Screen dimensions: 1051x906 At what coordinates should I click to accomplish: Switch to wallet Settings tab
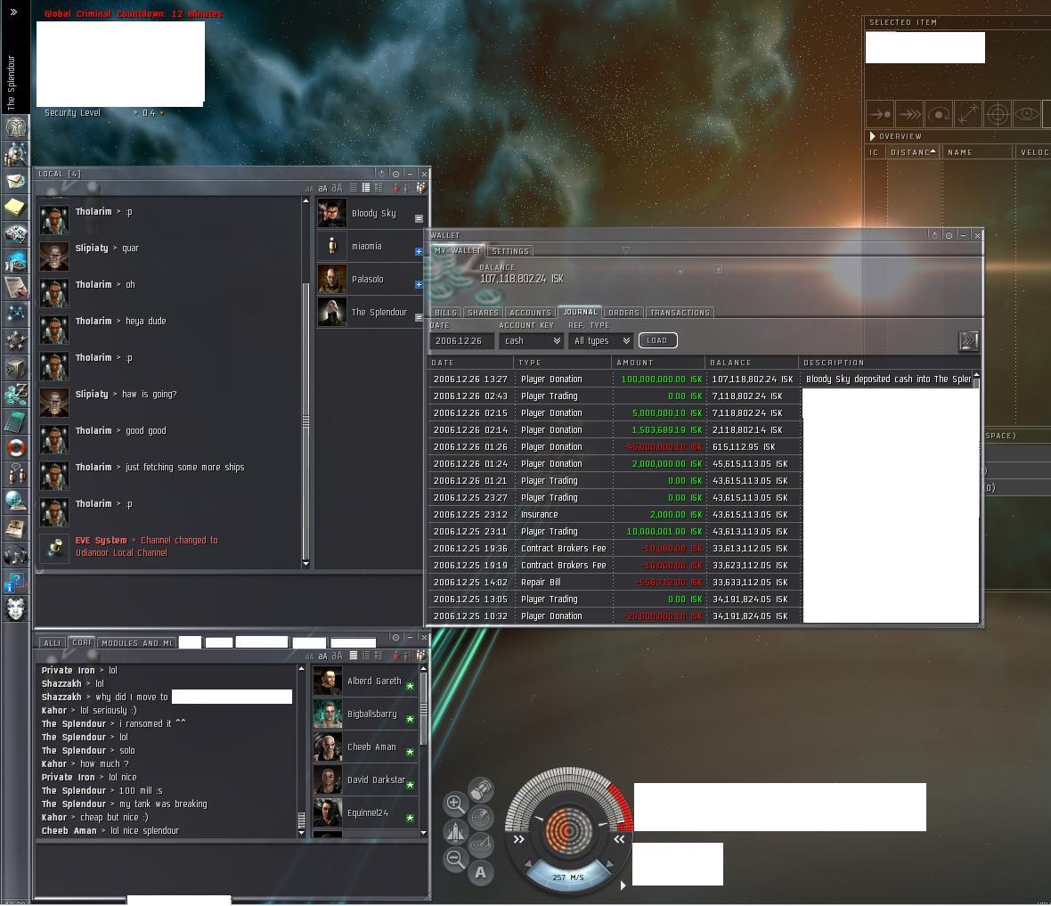510,251
